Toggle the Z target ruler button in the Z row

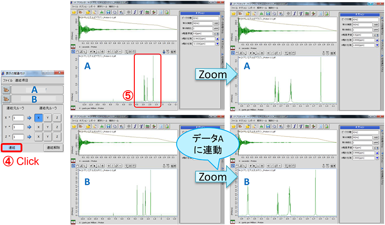tap(57, 136)
